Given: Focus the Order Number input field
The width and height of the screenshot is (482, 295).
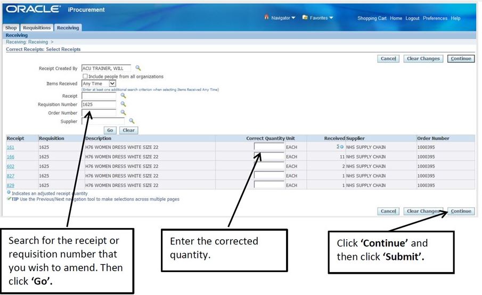Looking at the screenshot, I should [99, 113].
